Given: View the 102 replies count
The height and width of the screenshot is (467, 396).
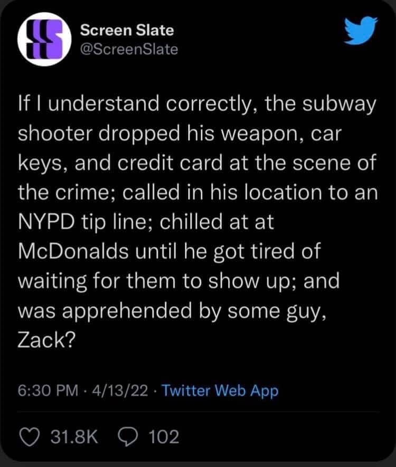Looking at the screenshot, I should pyautogui.click(x=164, y=437).
